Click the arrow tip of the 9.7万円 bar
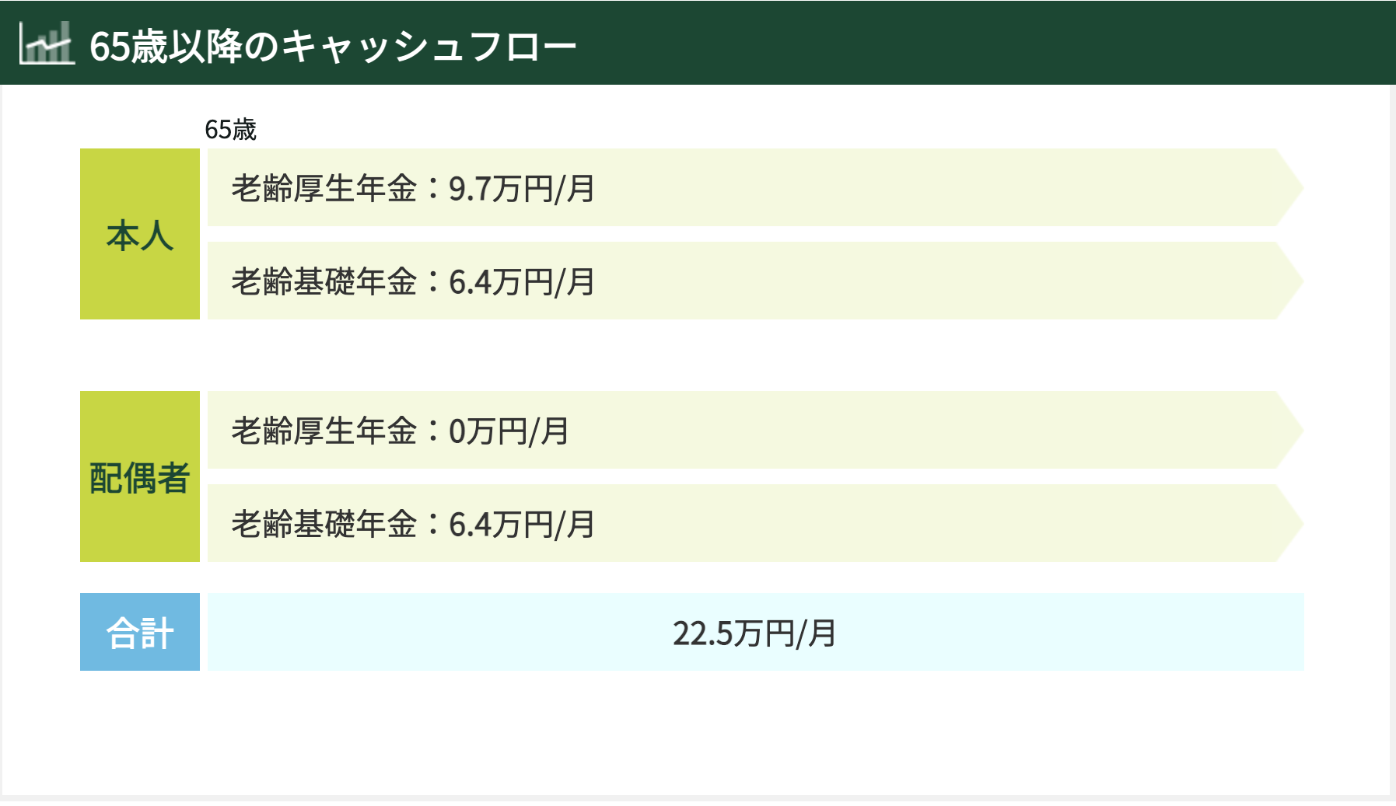The width and height of the screenshot is (1396, 806). [x=1290, y=187]
